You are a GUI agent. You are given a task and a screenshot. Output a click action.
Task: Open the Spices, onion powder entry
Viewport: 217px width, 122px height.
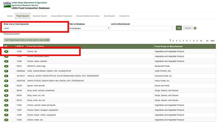click(36, 86)
